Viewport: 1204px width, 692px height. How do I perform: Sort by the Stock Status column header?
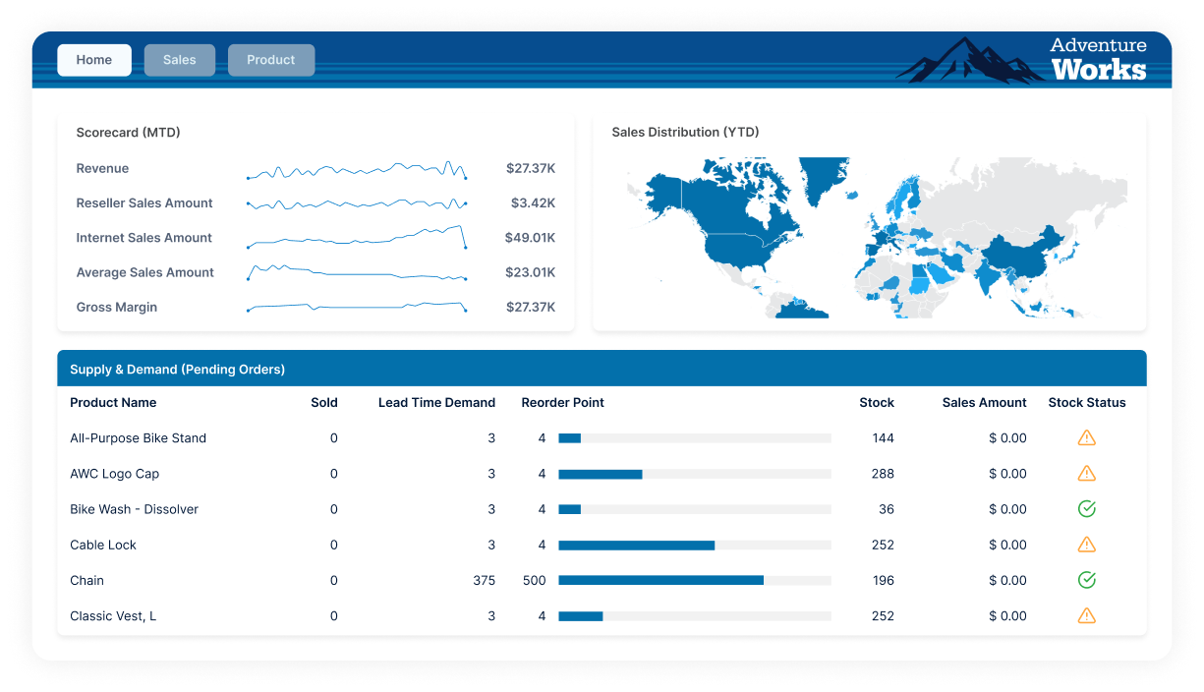(x=1086, y=402)
